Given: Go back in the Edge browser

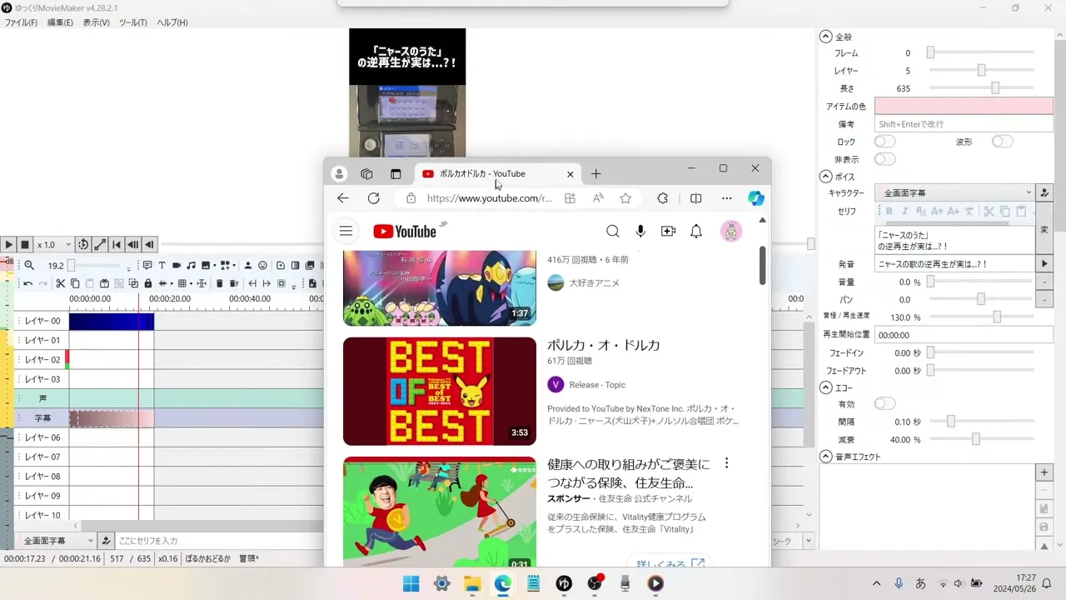Looking at the screenshot, I should (x=343, y=198).
